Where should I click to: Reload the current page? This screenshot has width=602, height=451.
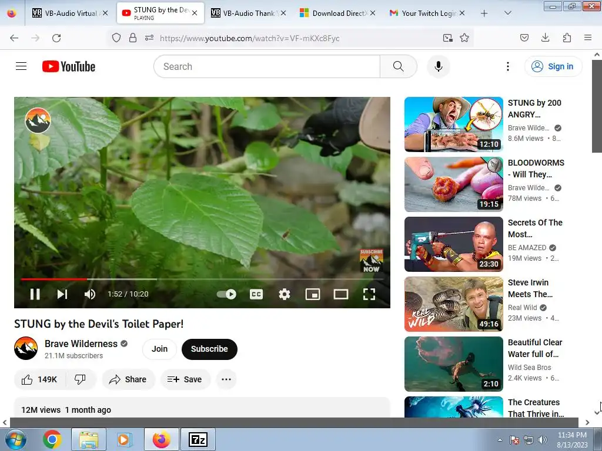pos(56,38)
